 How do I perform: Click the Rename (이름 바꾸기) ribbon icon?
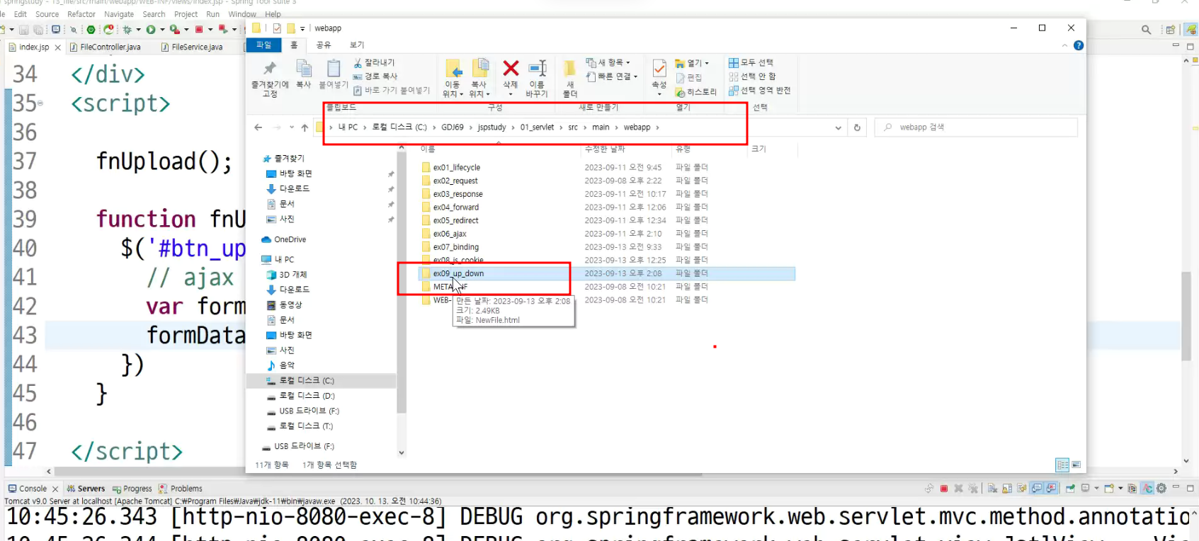pyautogui.click(x=537, y=79)
